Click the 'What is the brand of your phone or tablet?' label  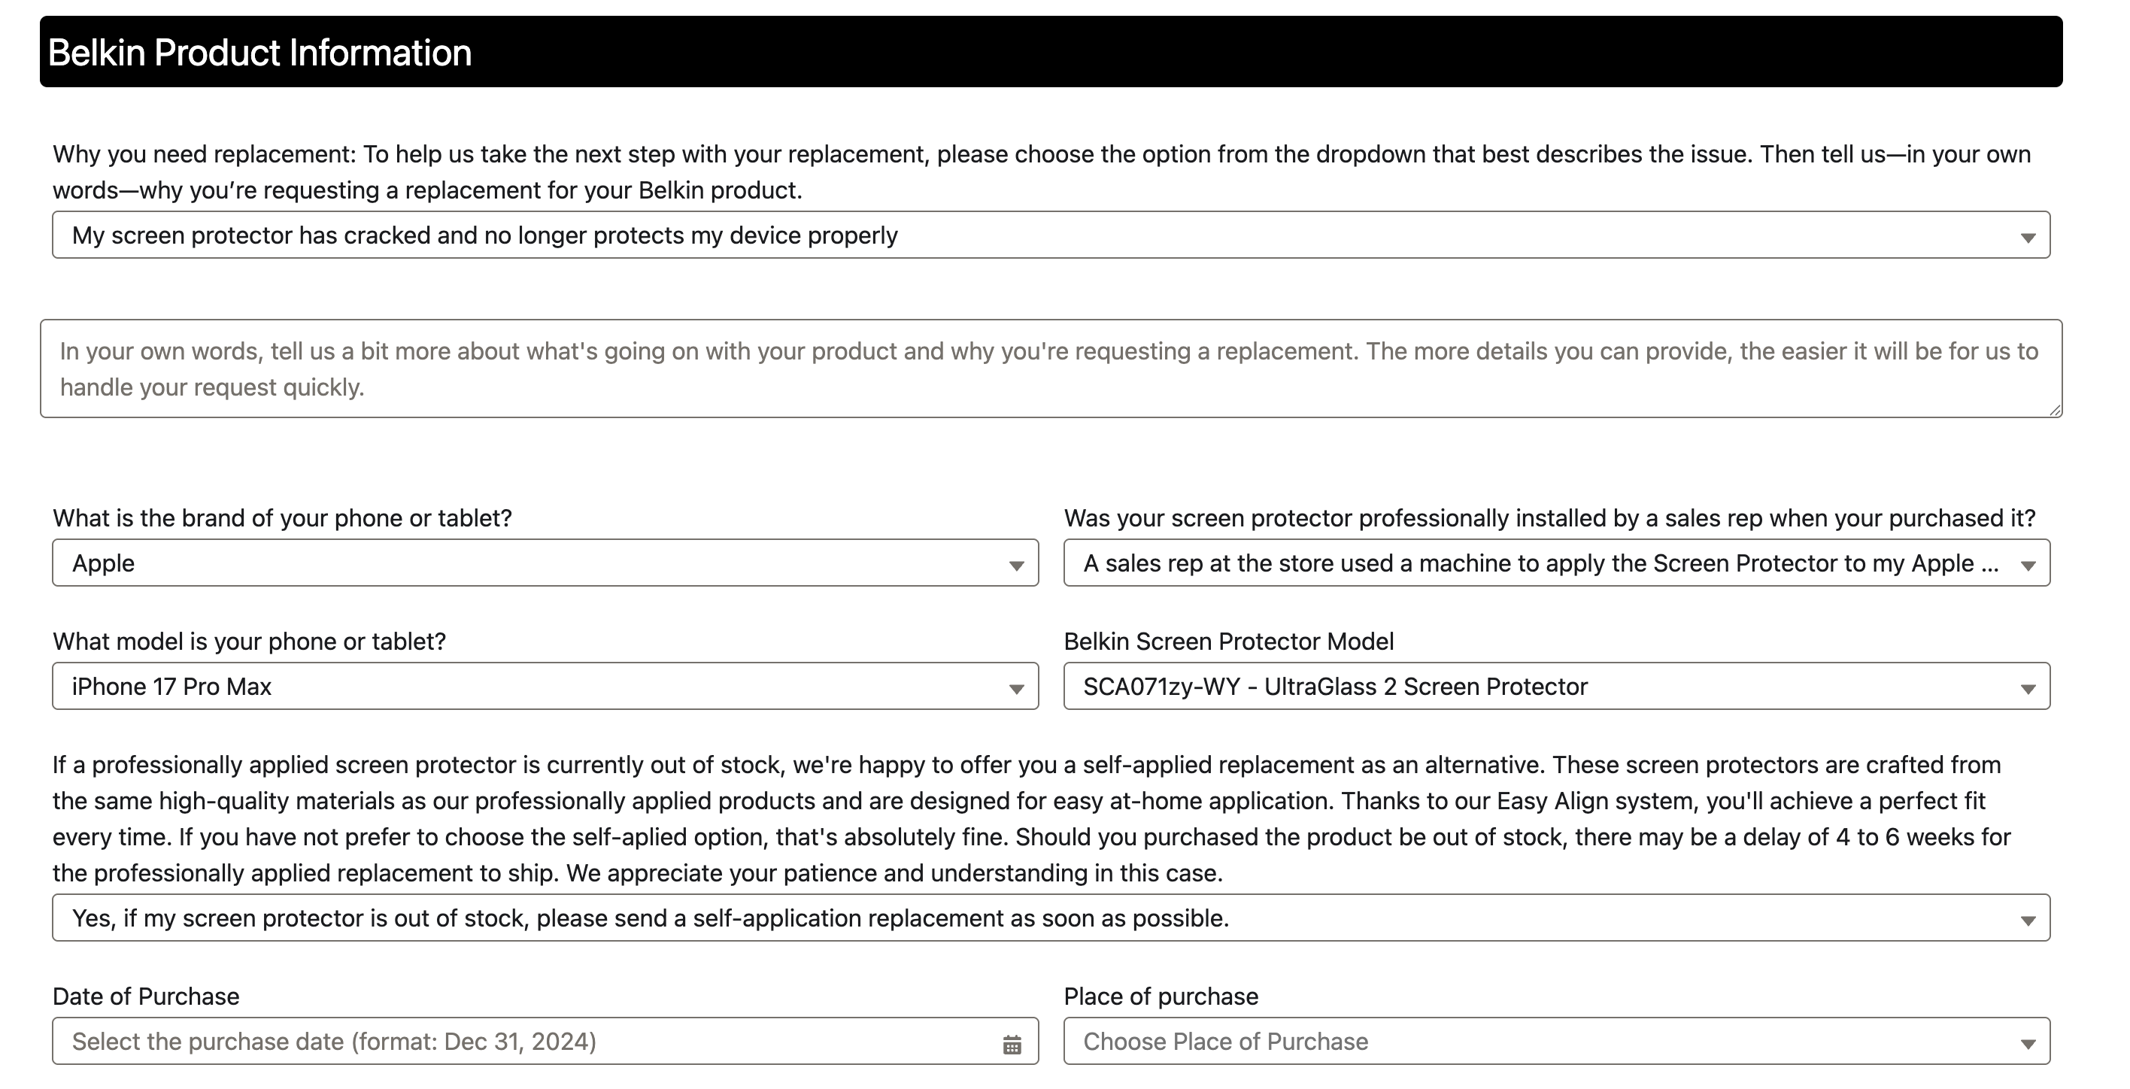pos(283,518)
